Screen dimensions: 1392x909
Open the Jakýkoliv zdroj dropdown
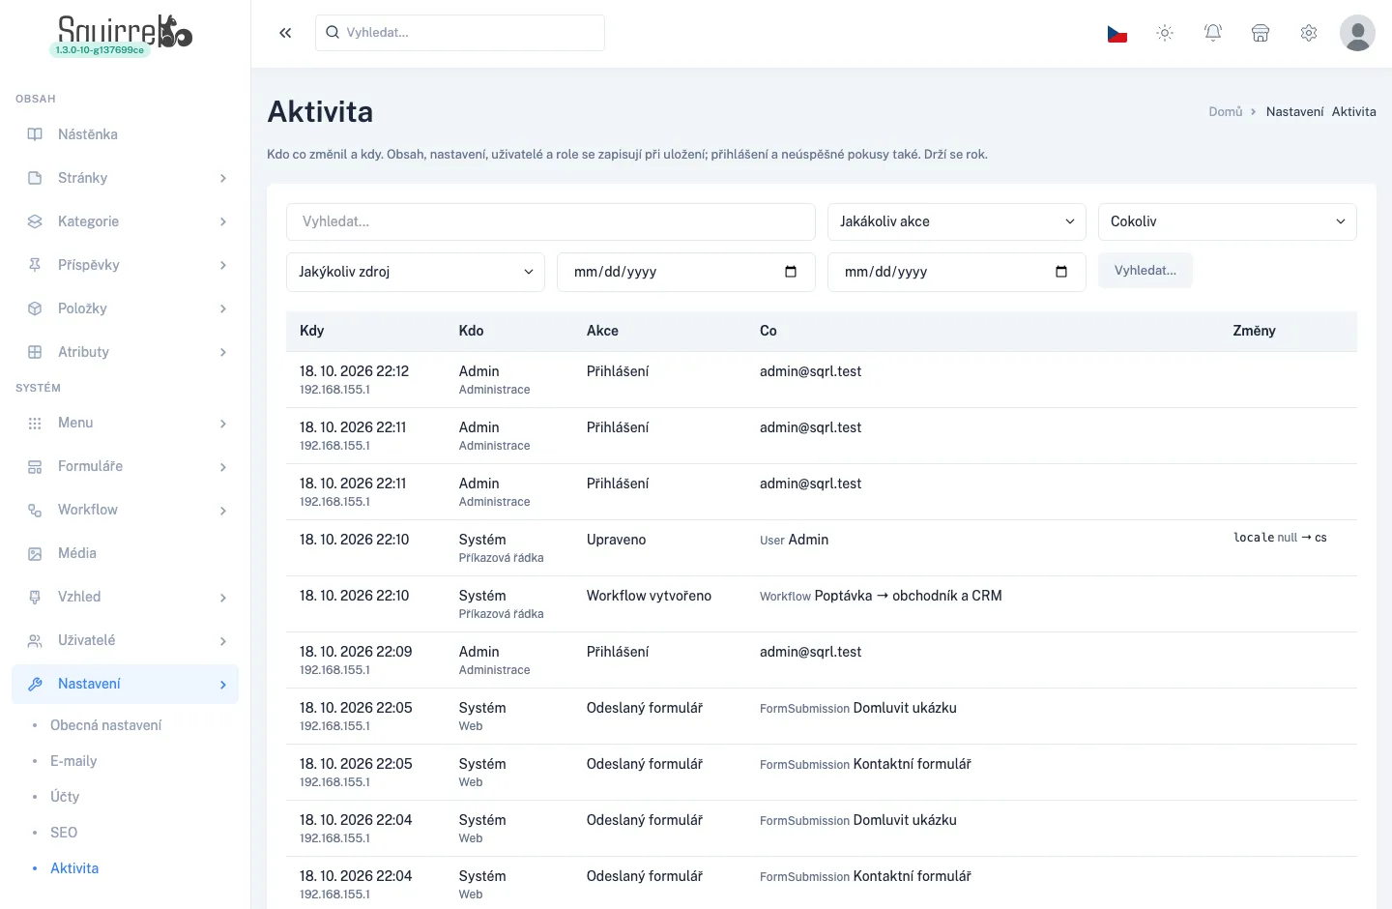[x=416, y=272]
